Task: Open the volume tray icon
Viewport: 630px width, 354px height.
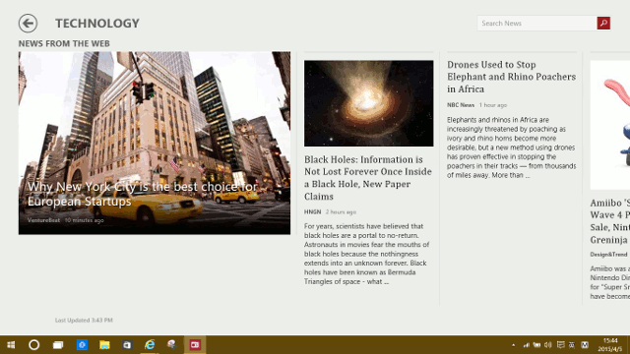Action: [548, 345]
